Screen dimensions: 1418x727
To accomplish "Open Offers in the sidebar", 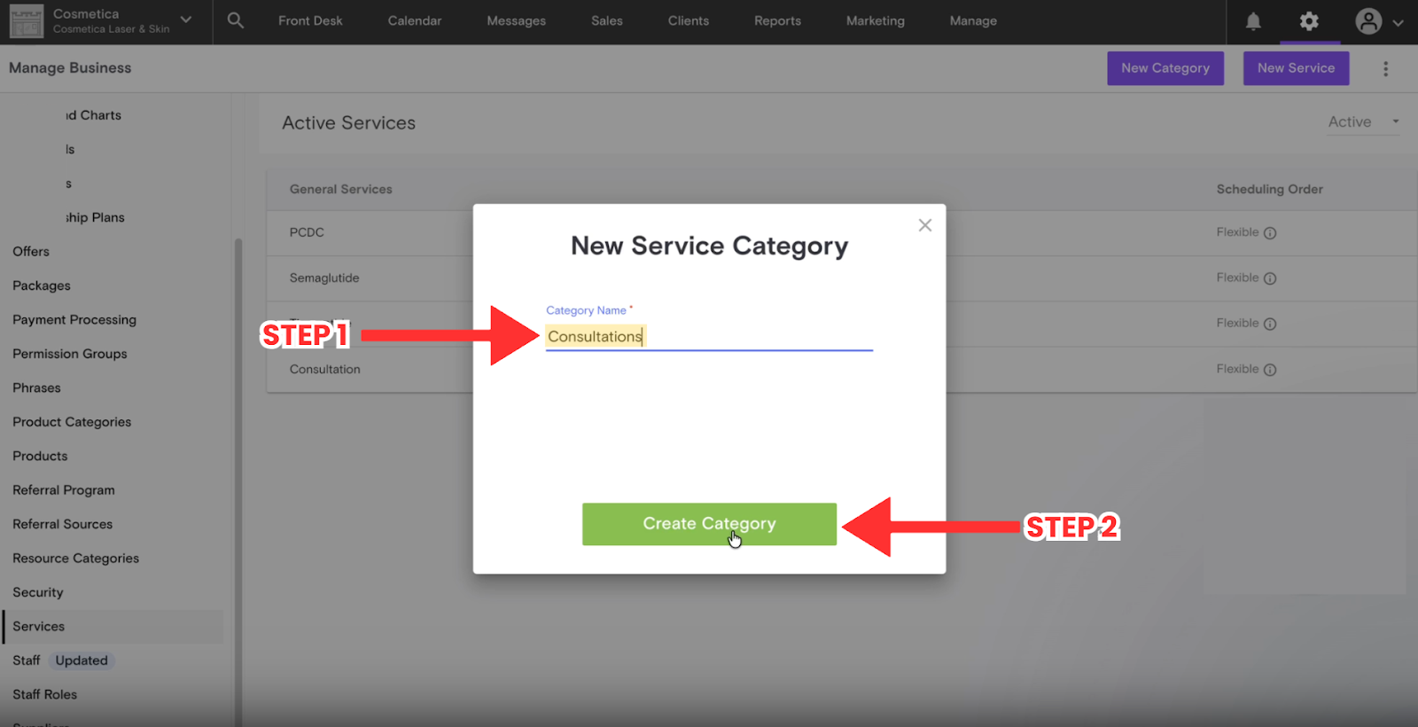I will [31, 252].
